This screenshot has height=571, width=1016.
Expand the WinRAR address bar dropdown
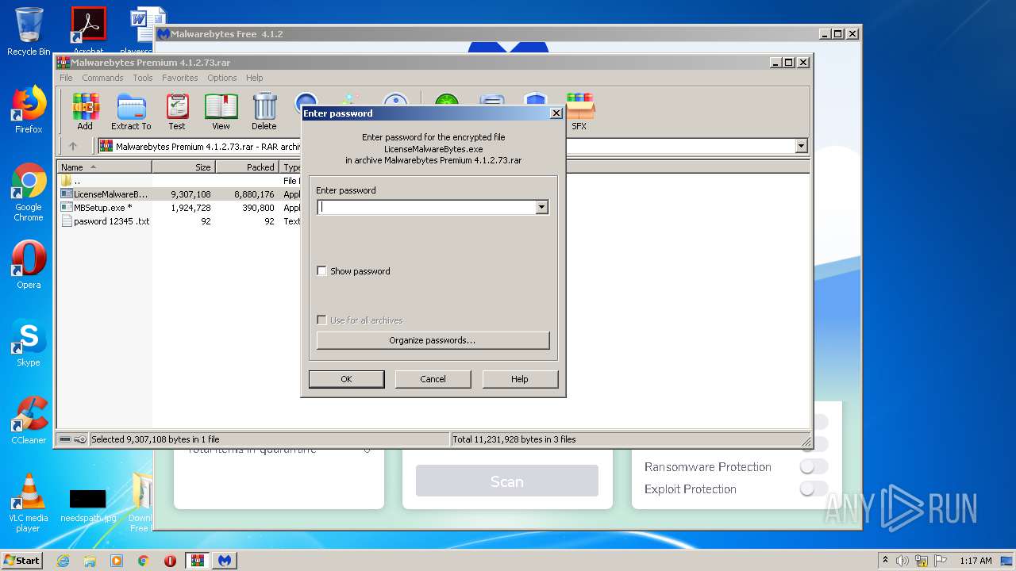(801, 146)
